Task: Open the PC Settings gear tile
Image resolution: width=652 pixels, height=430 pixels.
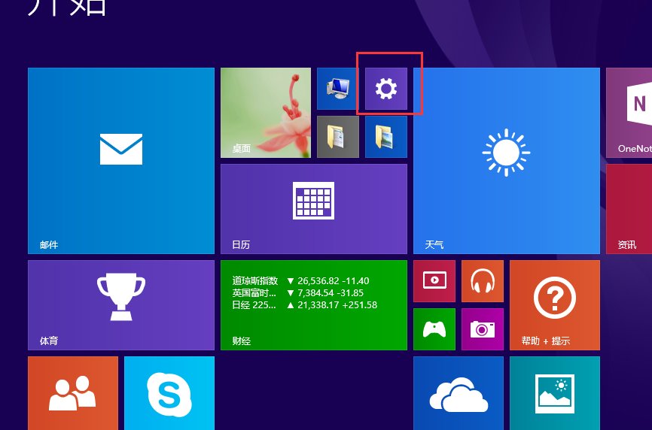Action: (x=385, y=89)
